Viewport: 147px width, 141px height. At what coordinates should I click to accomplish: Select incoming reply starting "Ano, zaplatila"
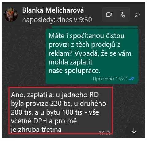60,110
